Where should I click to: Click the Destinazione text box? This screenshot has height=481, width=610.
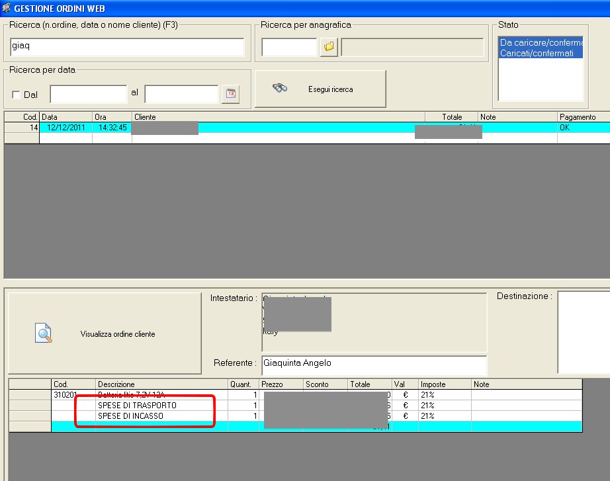[x=584, y=332]
